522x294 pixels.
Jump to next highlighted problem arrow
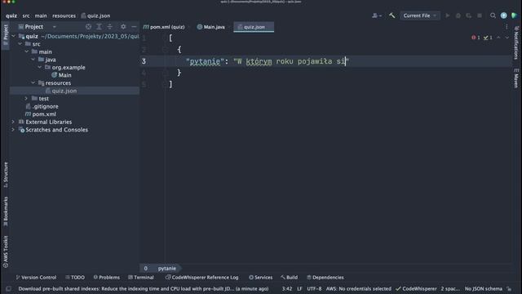click(x=507, y=38)
